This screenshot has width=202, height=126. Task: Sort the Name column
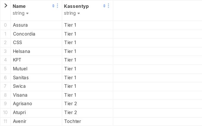click(x=53, y=6)
